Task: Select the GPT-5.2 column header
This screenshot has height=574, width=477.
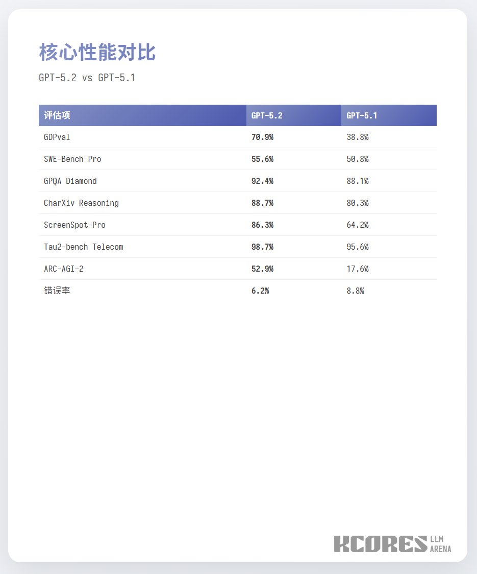Action: pyautogui.click(x=265, y=115)
